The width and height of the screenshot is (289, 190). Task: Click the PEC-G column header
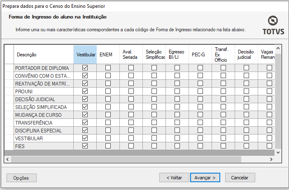coord(198,55)
